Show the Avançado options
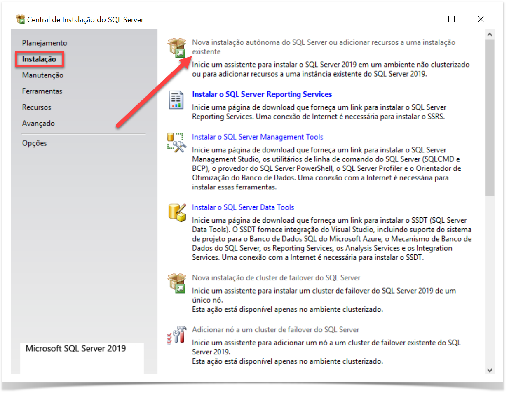Image resolution: width=509 pixels, height=394 pixels. click(38, 123)
